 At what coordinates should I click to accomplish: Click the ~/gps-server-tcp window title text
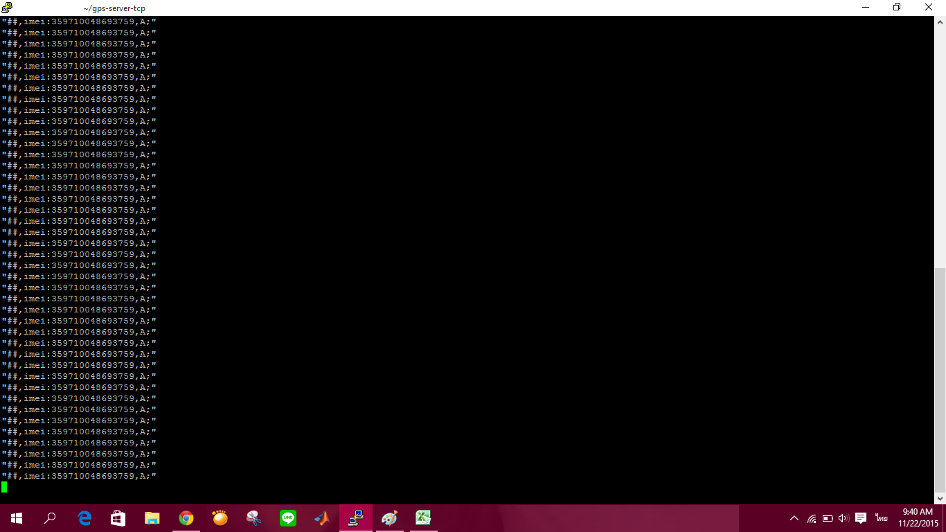tap(114, 8)
